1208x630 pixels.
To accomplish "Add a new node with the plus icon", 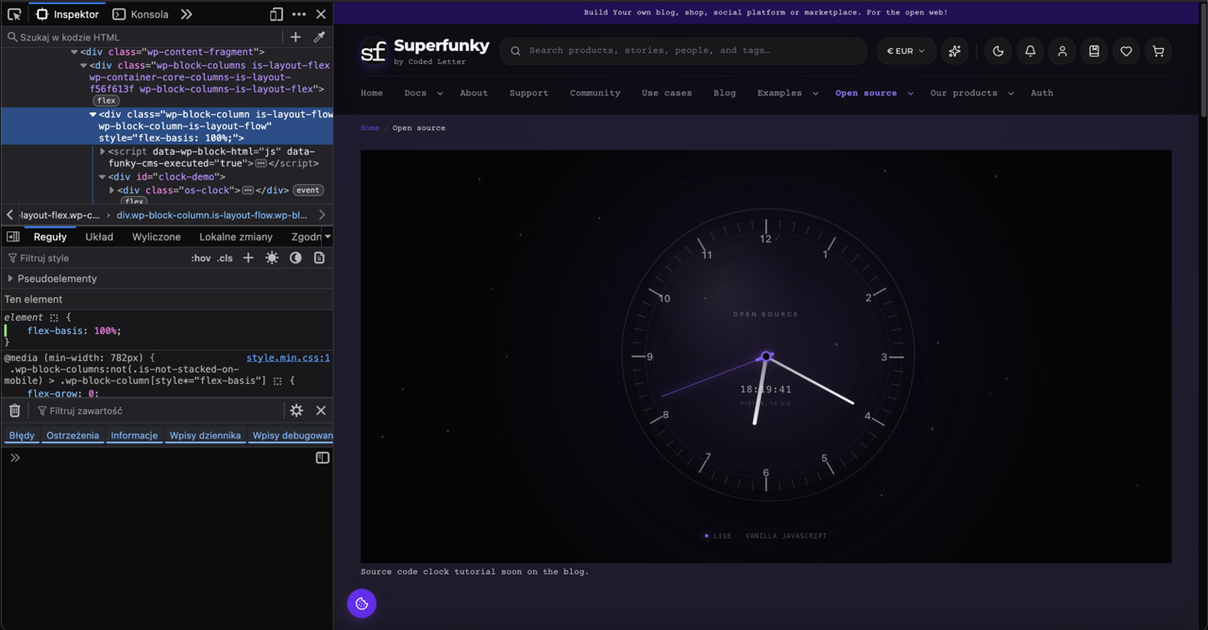I will click(295, 37).
